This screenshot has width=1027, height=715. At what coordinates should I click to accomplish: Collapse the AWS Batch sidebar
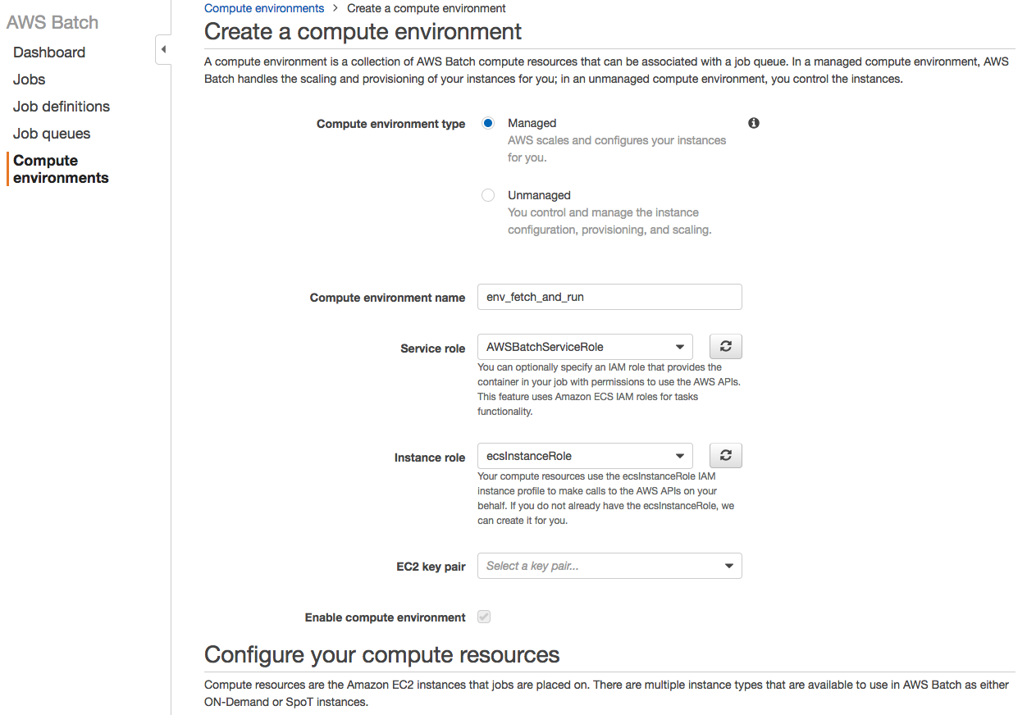162,50
